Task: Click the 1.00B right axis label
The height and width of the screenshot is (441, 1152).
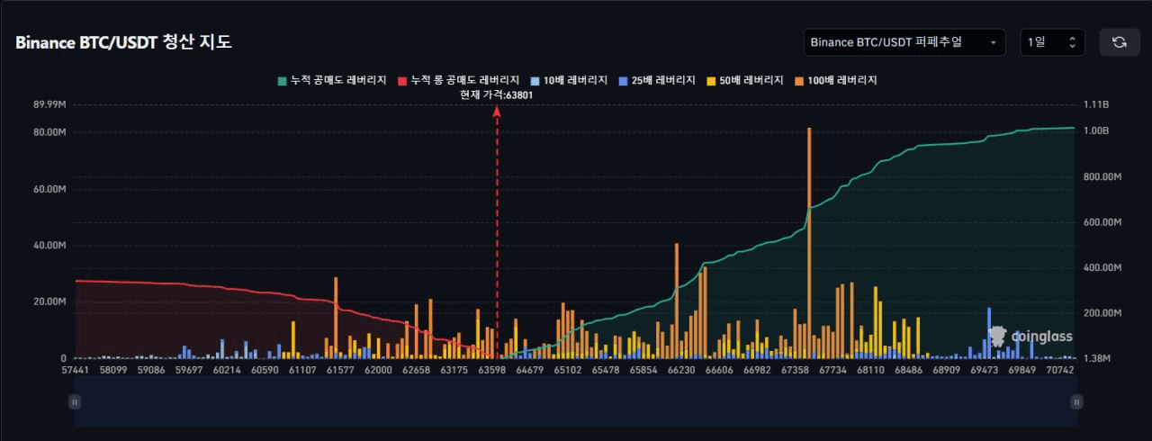Action: (1096, 131)
